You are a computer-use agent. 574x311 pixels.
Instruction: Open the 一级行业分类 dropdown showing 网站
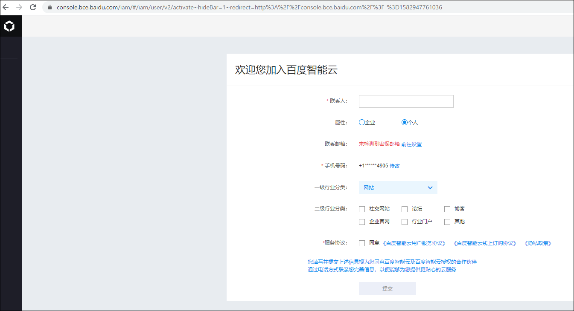tap(398, 187)
